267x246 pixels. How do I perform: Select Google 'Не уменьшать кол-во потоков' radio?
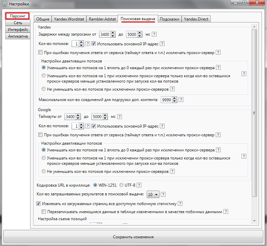pyautogui.click(x=44, y=171)
